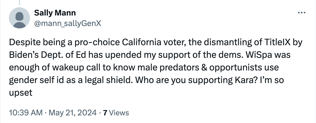Click the May 21, 2024 date
Screen dimensions: 316x123
tap(72, 113)
